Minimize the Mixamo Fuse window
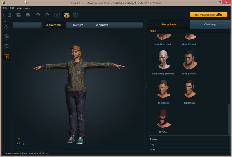The image size is (232, 157). 214,3
